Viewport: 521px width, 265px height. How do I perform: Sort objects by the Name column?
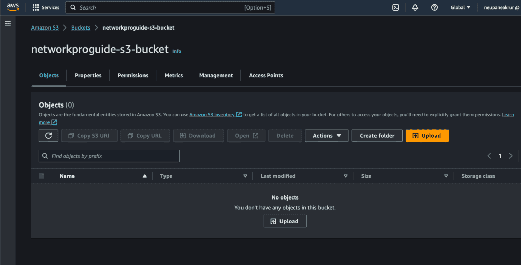pos(67,176)
